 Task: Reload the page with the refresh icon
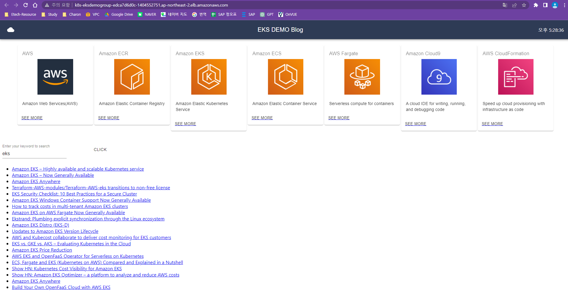[x=26, y=5]
